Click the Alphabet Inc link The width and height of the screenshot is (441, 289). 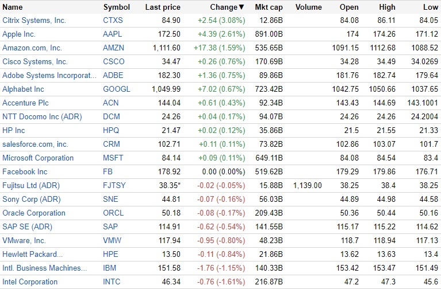23,89
